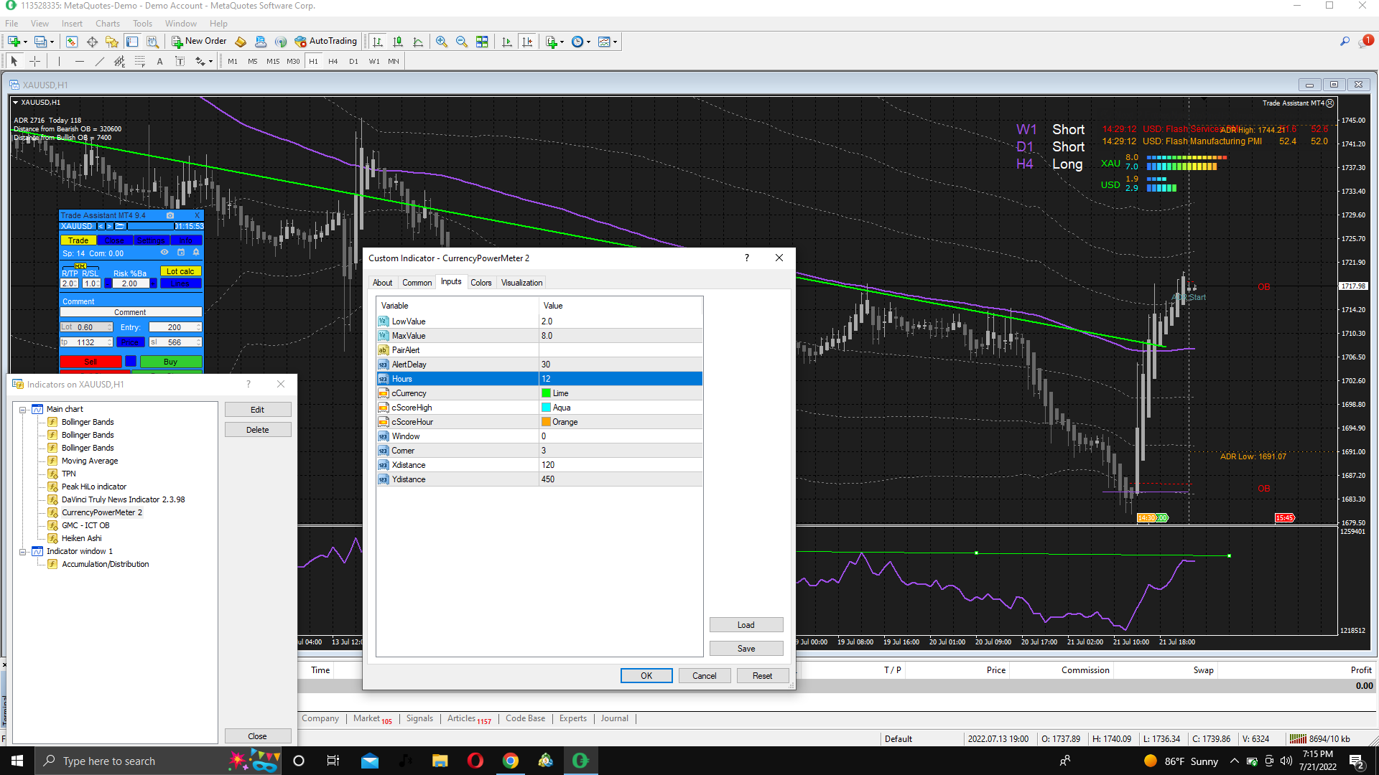Select the Candlesticks chart type icon

coord(398,42)
